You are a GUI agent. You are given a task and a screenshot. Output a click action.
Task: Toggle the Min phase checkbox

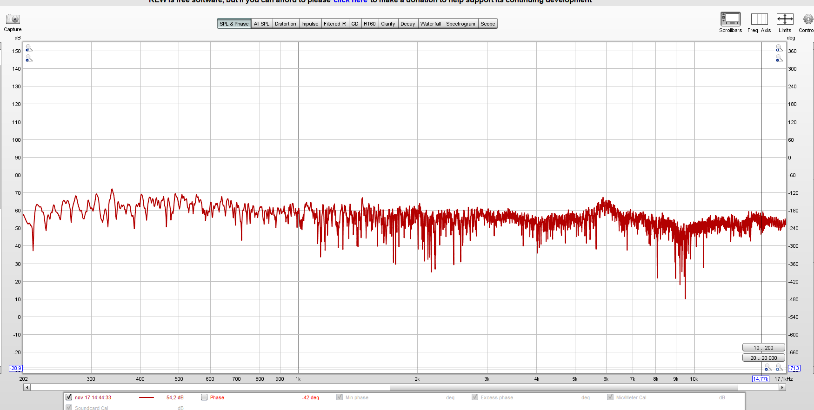(340, 397)
